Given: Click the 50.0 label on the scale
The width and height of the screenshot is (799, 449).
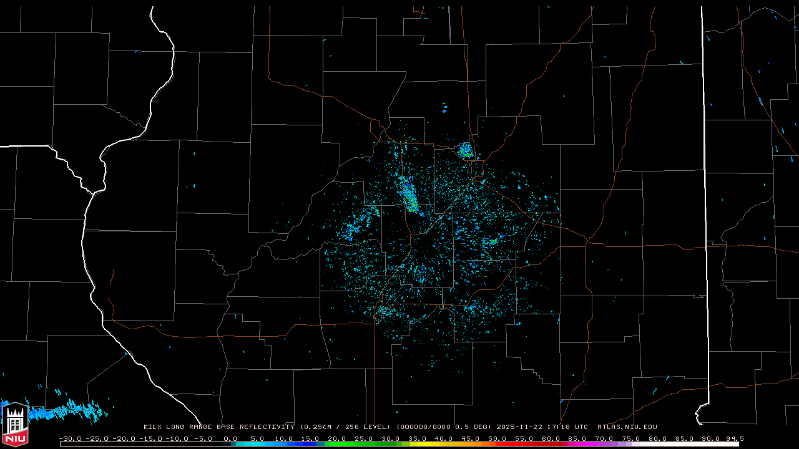Looking at the screenshot, I should coord(497,438).
